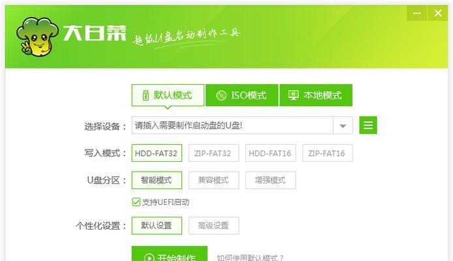Image resolution: width=453 pixels, height=261 pixels.
Task: Switch to the 默认模式 tab
Action: 168,95
